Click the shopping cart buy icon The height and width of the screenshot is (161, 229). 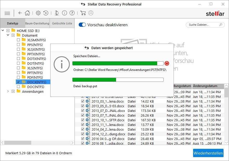[83, 13]
